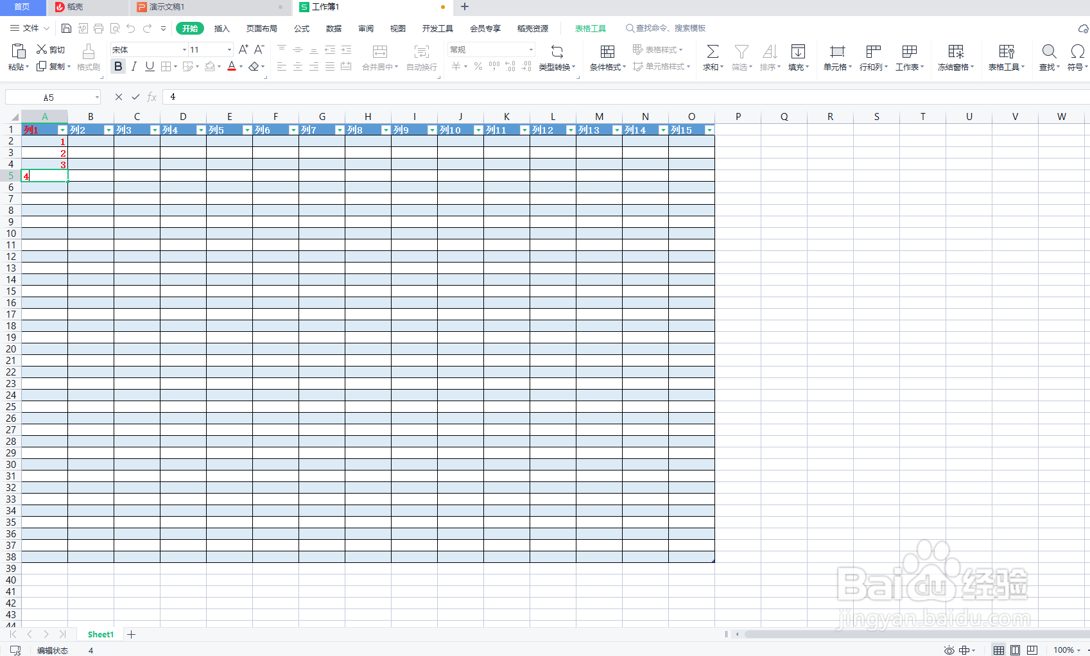1090x656 pixels.
Task: Open the Insert (插入) ribbon tab
Action: (221, 28)
